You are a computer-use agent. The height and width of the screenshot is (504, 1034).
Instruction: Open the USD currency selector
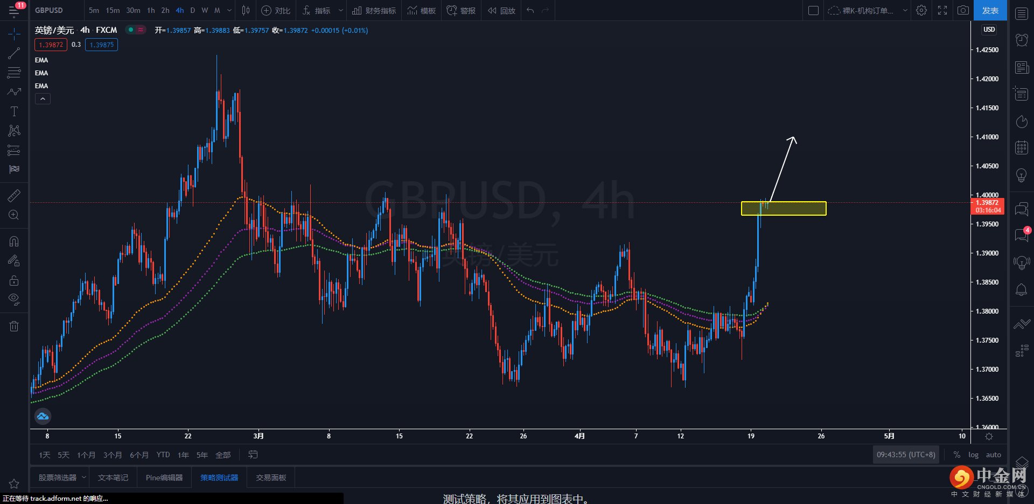(x=989, y=30)
